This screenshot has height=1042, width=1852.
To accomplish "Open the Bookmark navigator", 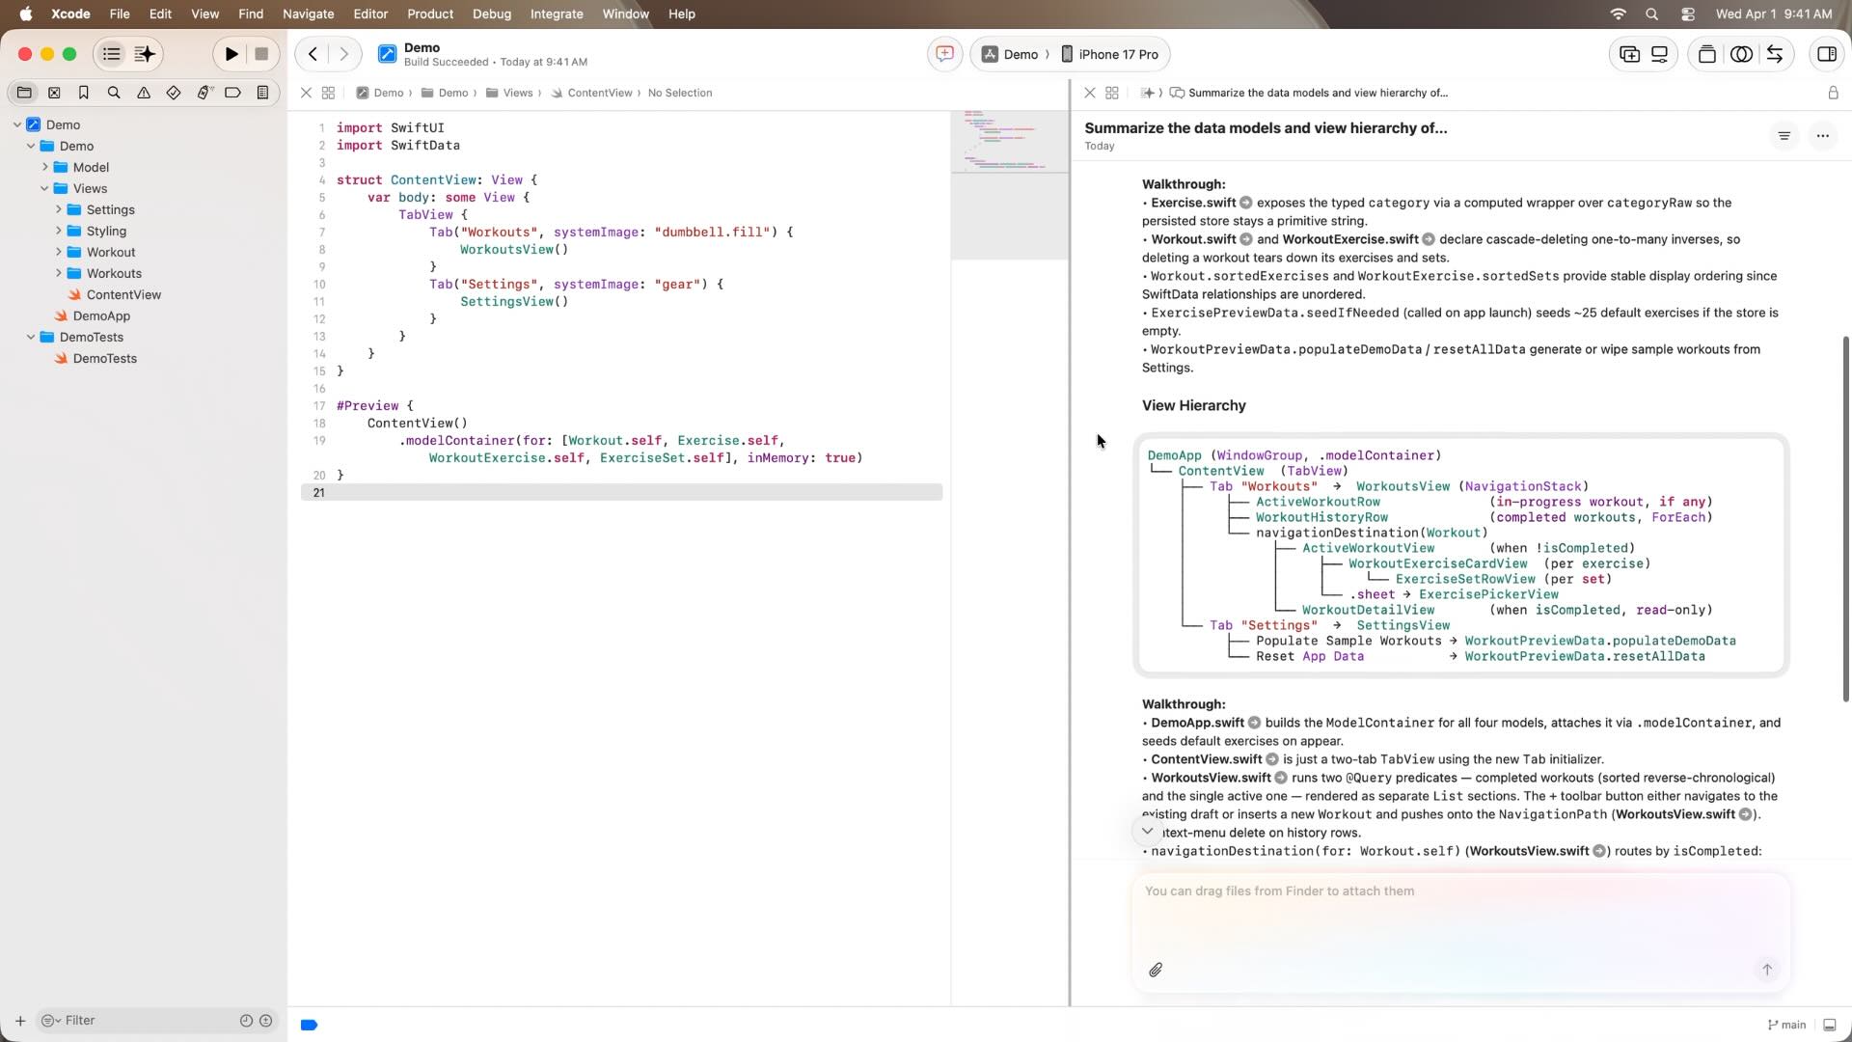I will click(84, 93).
